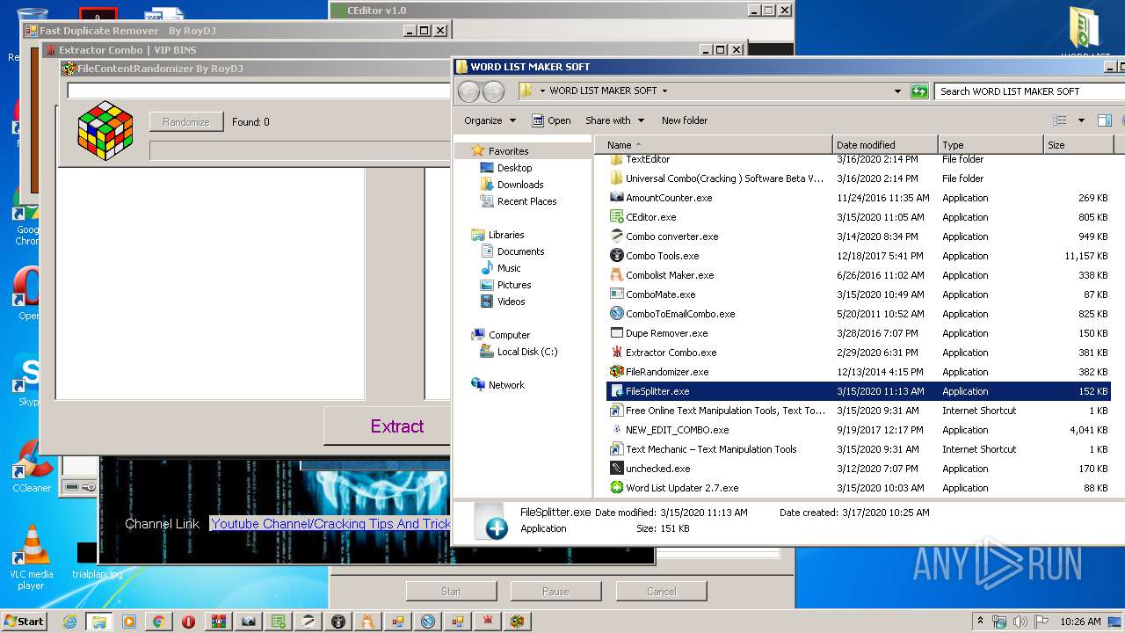Select Combo converter.exe file icon
The height and width of the screenshot is (633, 1125).
pyautogui.click(x=616, y=236)
